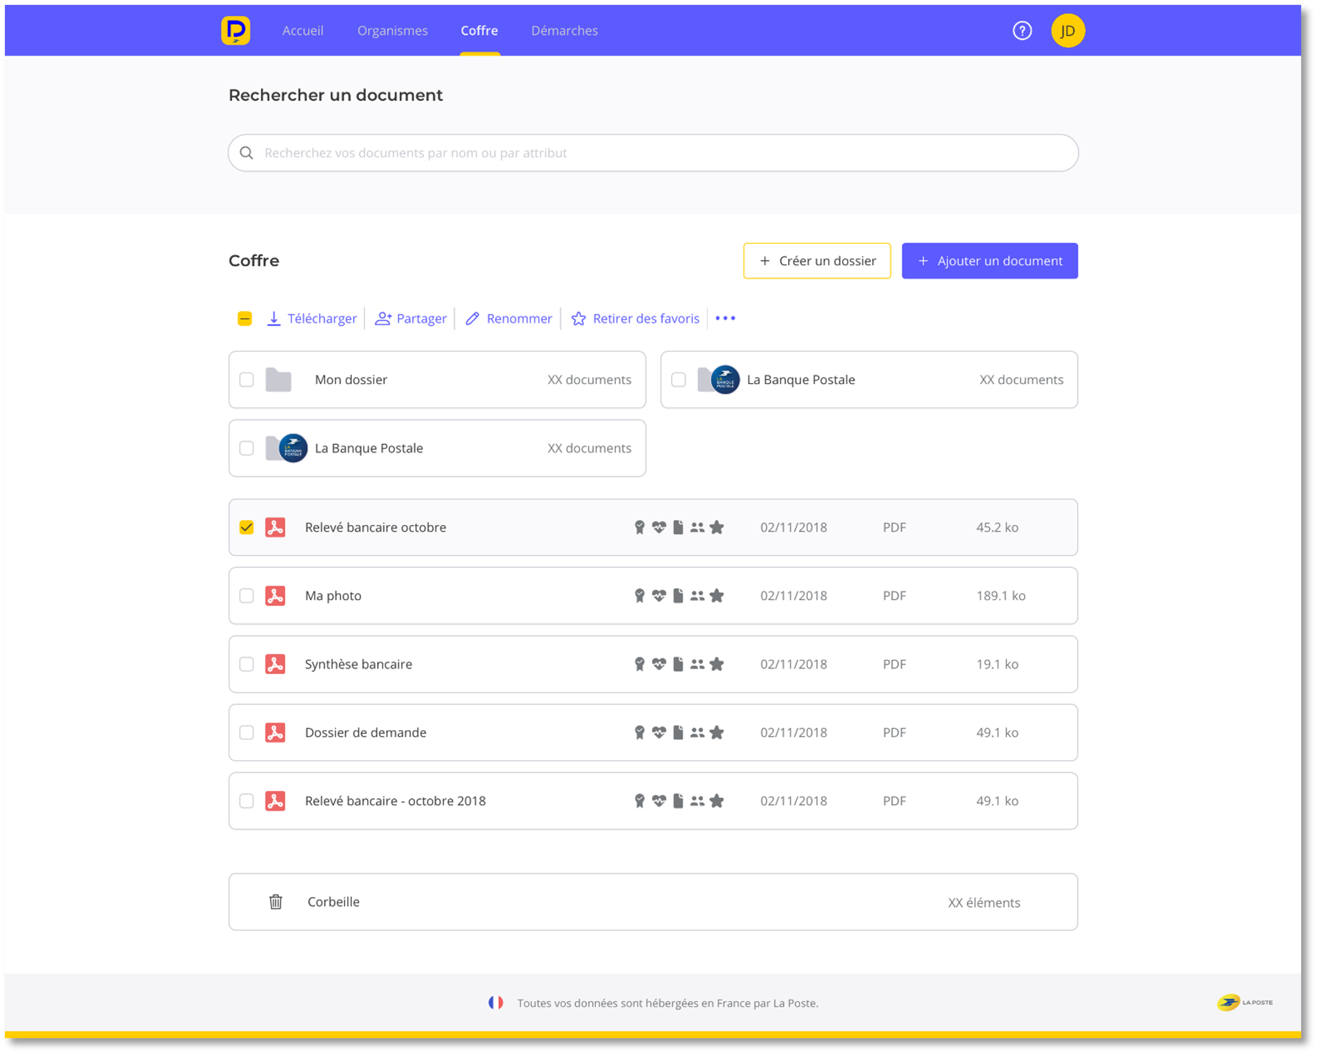Image resolution: width=1317 pixels, height=1054 pixels.
Task: Toggle the yellow select-all checkbox
Action: 244,318
